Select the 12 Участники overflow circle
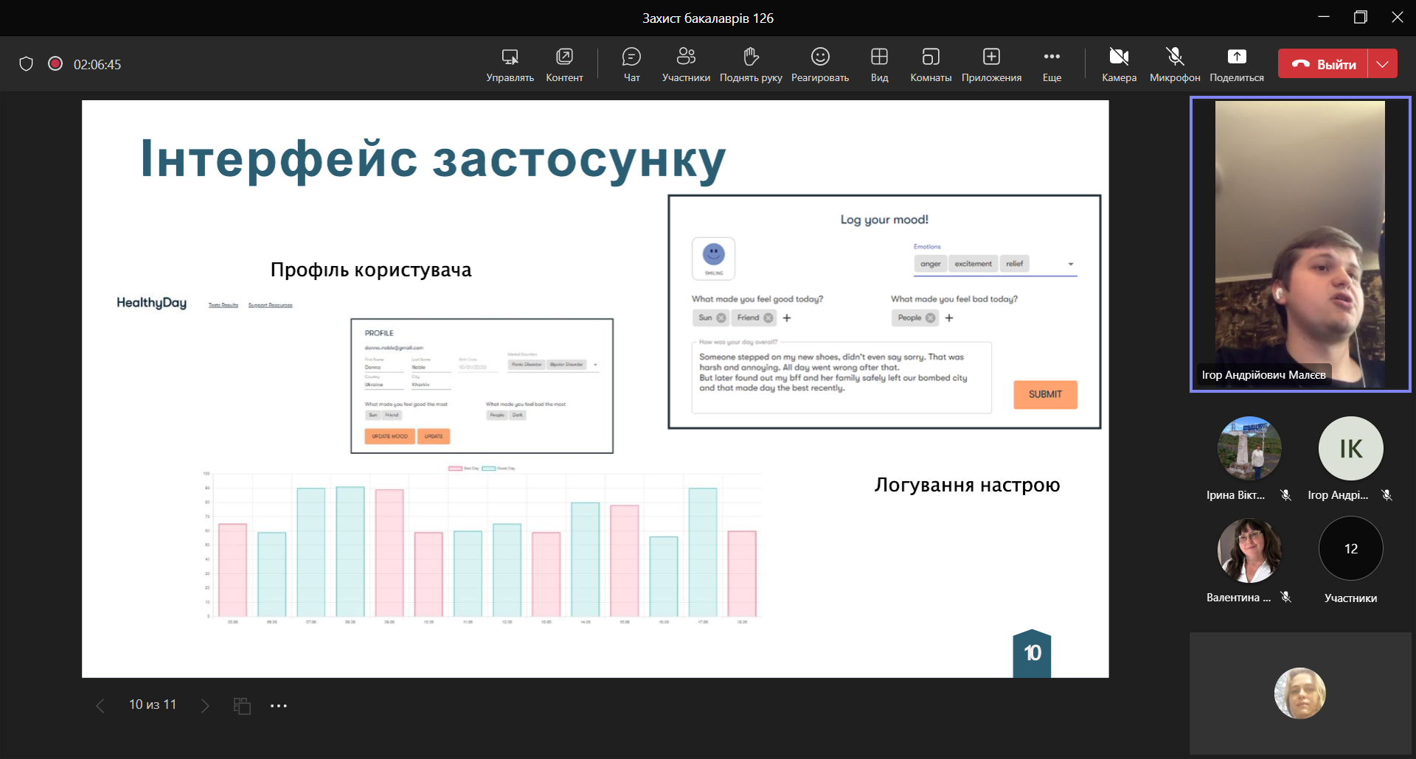Screen dimensions: 1416x759 tap(1350, 549)
